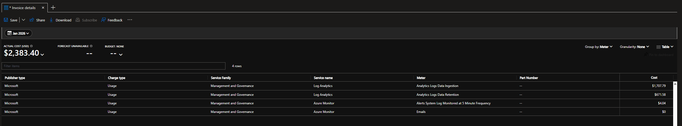Sort by the Service name column header
This screenshot has width=682, height=126.
(x=323, y=78)
